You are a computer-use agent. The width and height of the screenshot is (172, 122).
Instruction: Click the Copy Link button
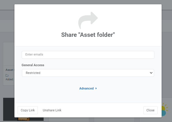(x=28, y=110)
